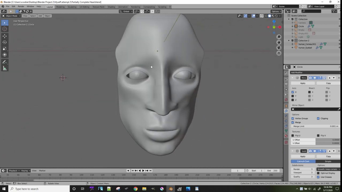The width and height of the screenshot is (342, 192).
Task: Select the Annotate pencil tool
Action: point(5,62)
